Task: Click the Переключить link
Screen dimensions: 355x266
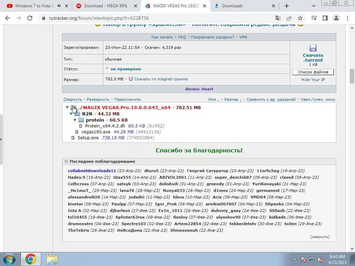Action: tap(128, 99)
